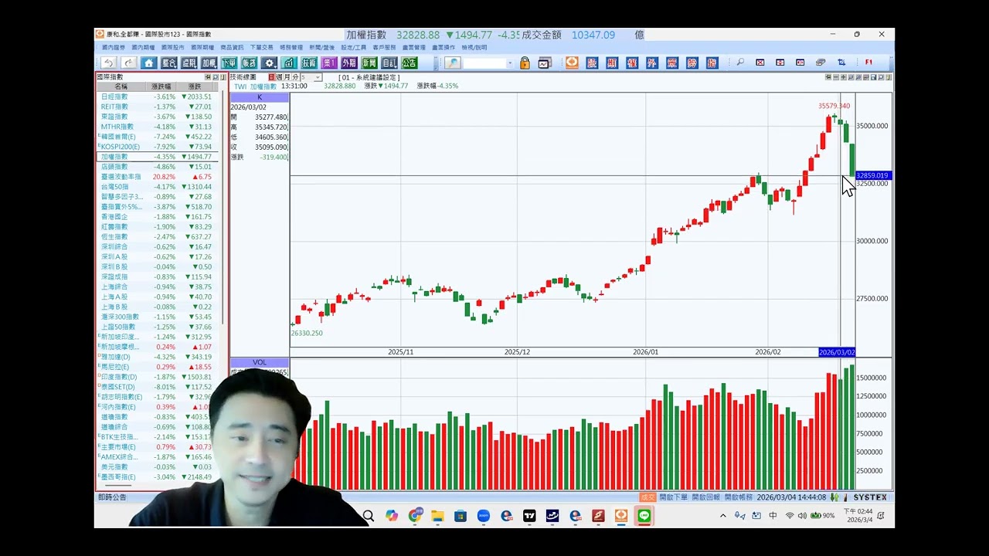Open the 加權 toolbar dropdown button
Screen dimensions: 989x556
click(x=209, y=63)
